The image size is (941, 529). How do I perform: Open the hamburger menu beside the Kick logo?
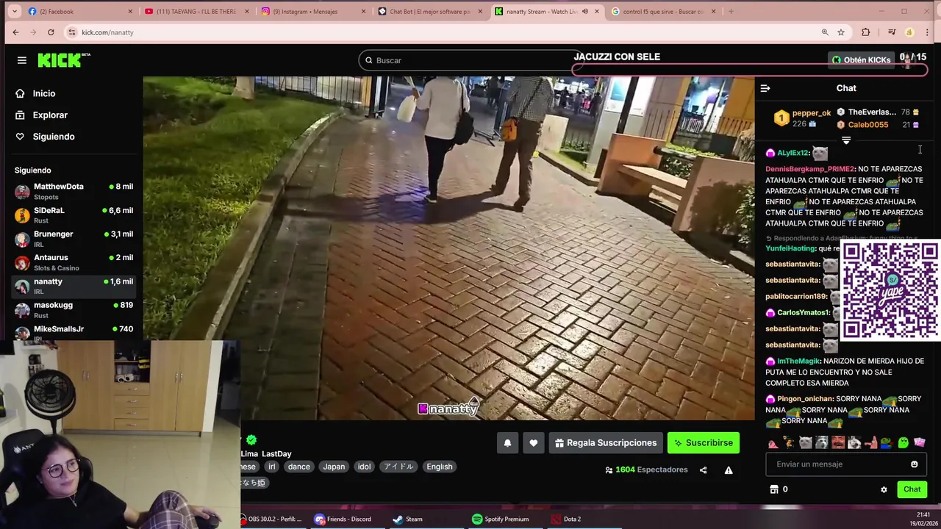tap(21, 60)
